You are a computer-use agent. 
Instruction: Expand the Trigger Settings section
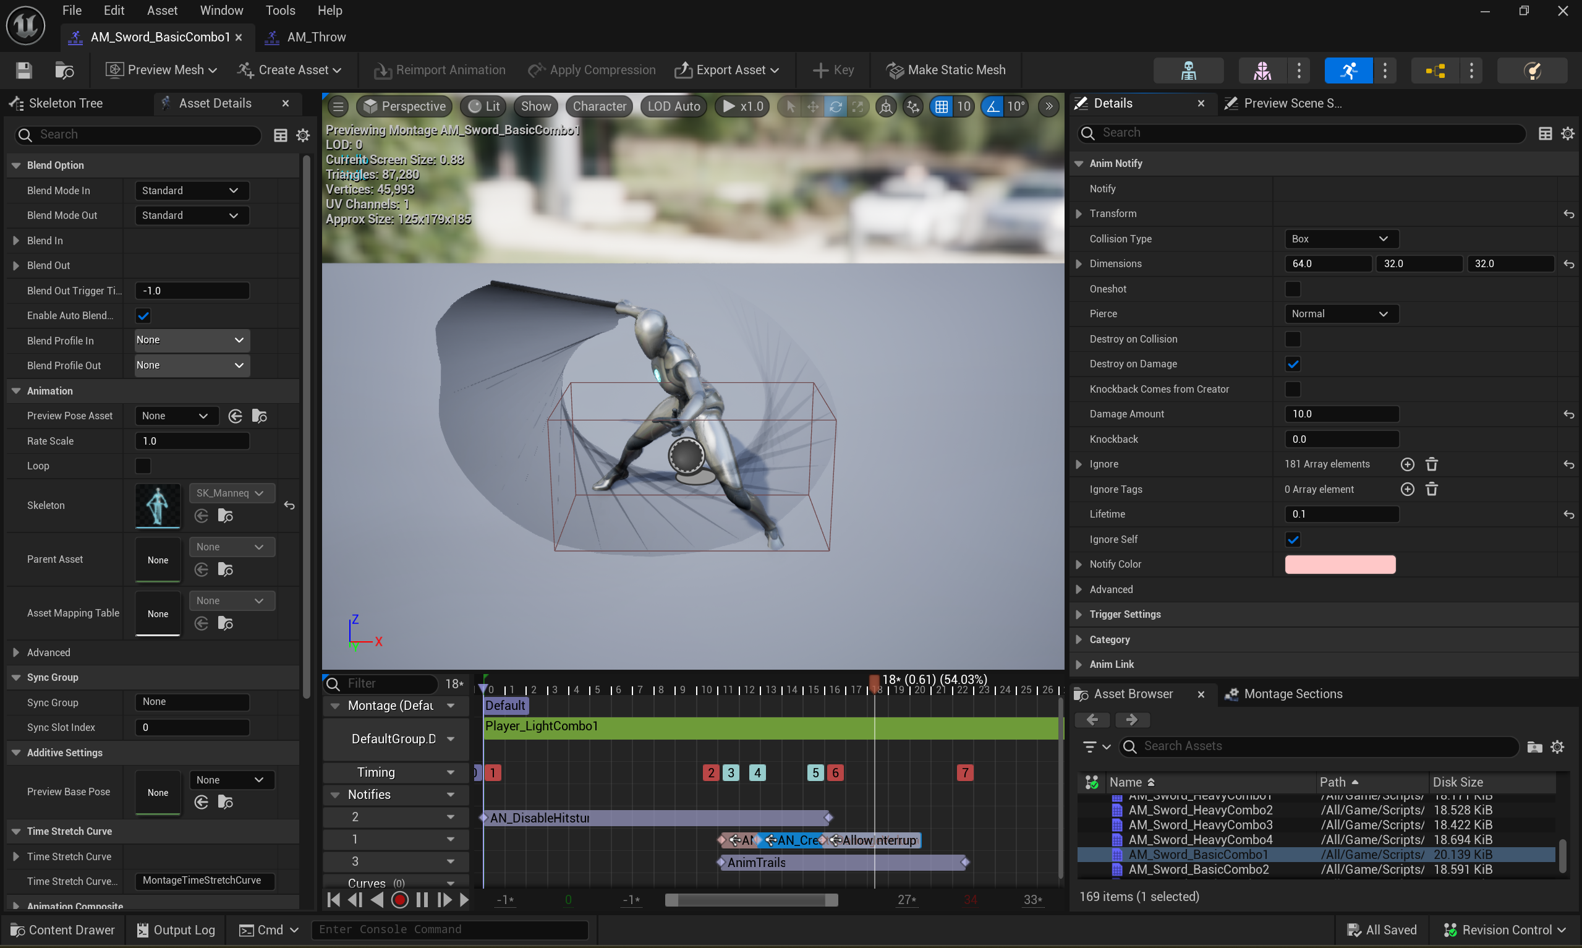[x=1125, y=615]
